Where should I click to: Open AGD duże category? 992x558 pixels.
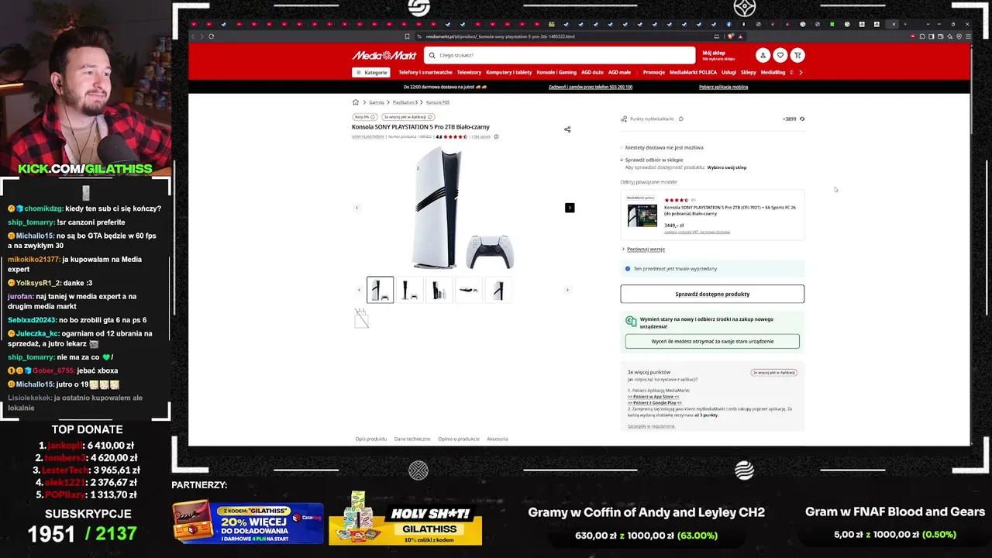point(592,73)
